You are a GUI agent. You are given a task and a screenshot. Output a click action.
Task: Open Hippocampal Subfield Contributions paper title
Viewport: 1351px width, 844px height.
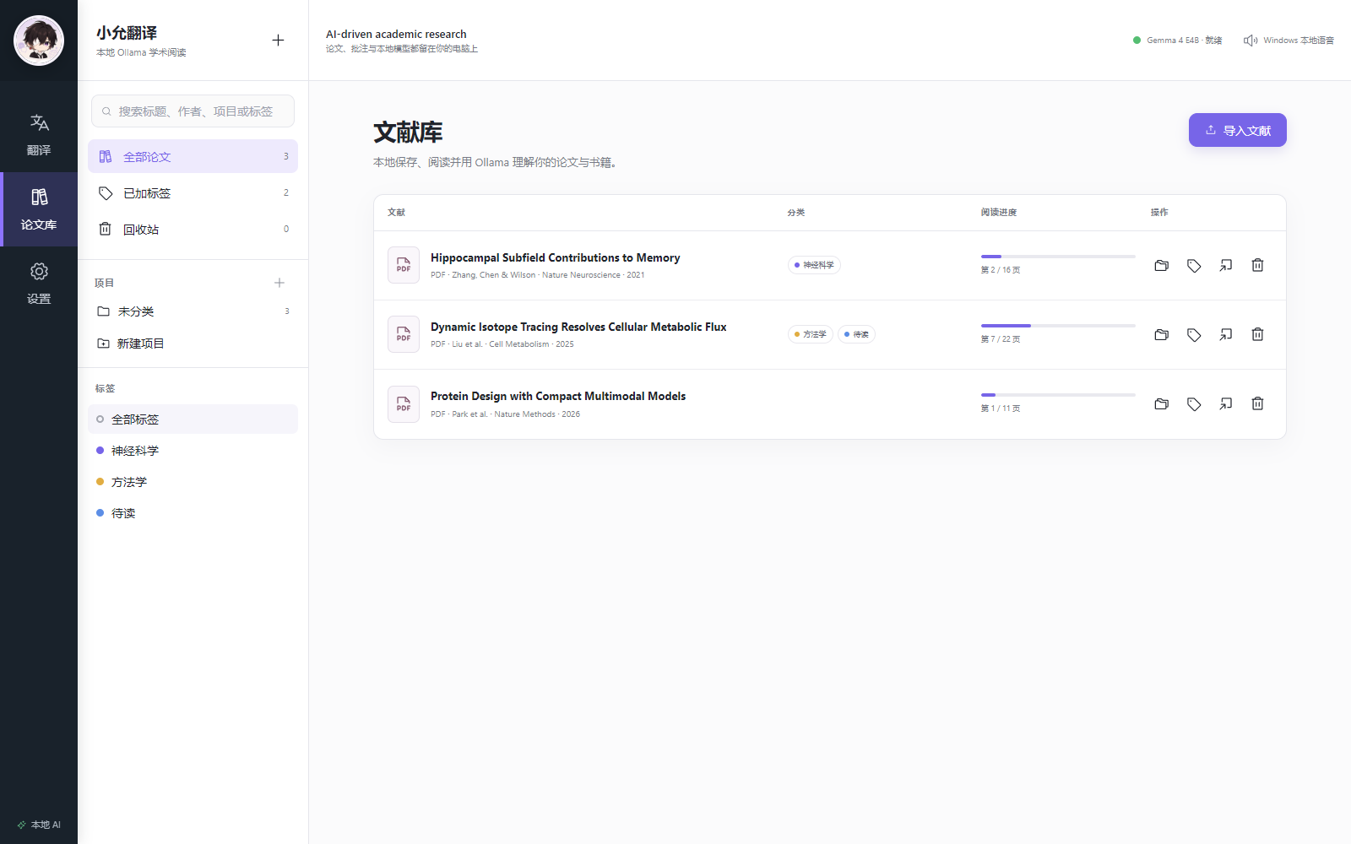555,257
